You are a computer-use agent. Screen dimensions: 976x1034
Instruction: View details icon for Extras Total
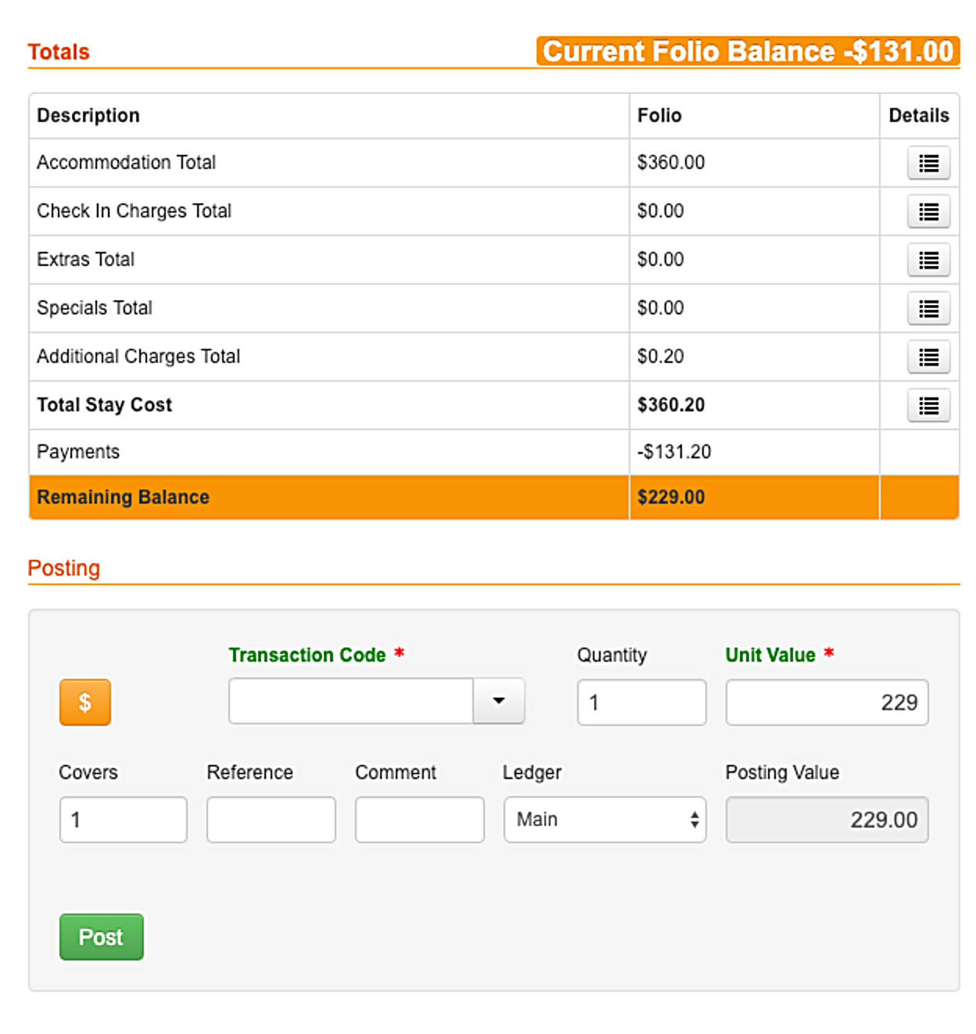[x=928, y=260]
